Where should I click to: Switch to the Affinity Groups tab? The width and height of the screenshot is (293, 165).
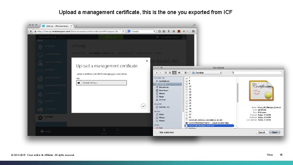pos(144,53)
